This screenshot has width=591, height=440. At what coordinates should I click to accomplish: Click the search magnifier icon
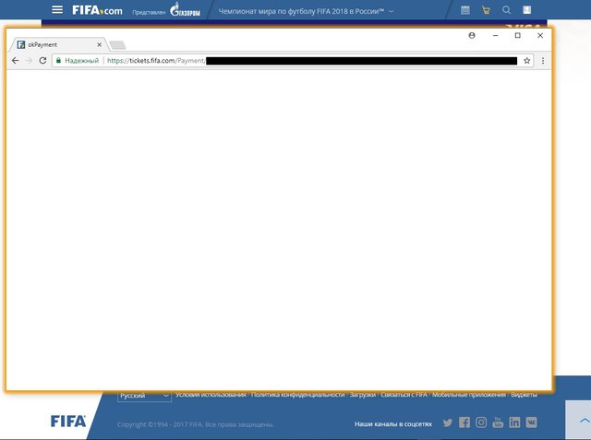506,10
